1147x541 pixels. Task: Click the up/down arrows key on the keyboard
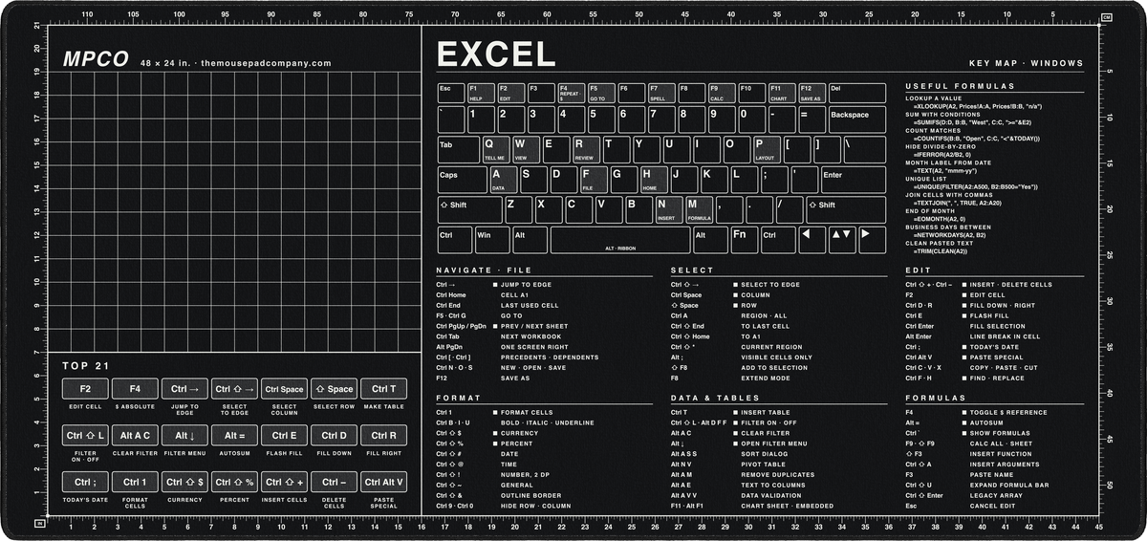click(841, 240)
